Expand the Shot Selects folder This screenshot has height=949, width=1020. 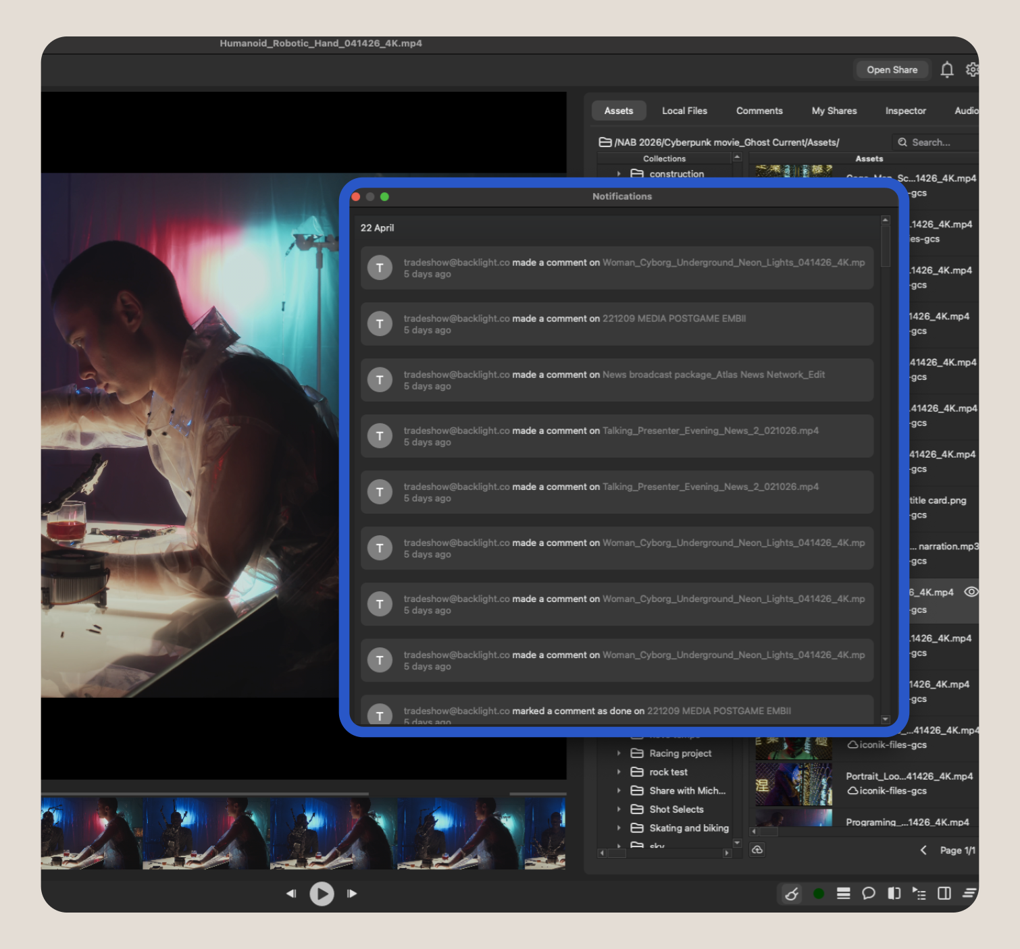[619, 809]
